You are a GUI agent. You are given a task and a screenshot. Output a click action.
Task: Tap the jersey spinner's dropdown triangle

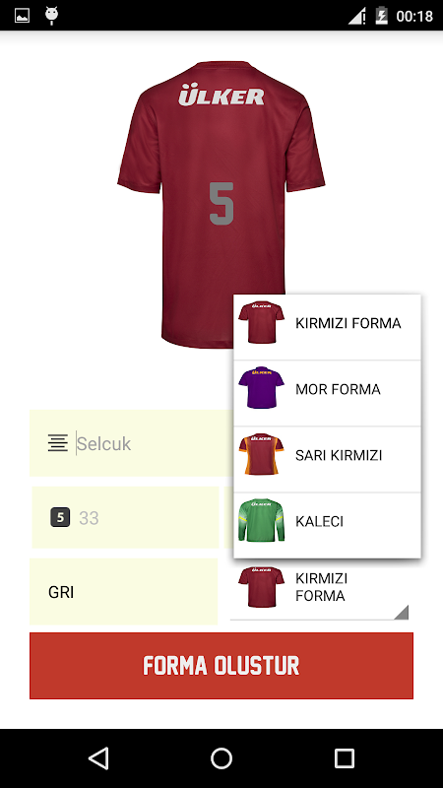click(401, 612)
